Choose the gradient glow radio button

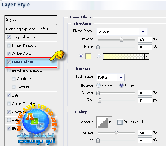(99, 56)
